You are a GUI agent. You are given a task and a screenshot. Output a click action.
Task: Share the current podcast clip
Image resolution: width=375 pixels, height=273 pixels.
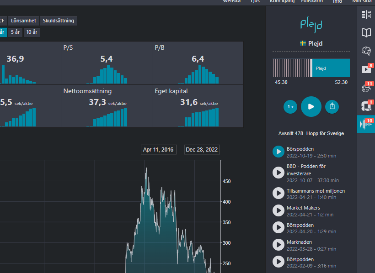click(332, 106)
